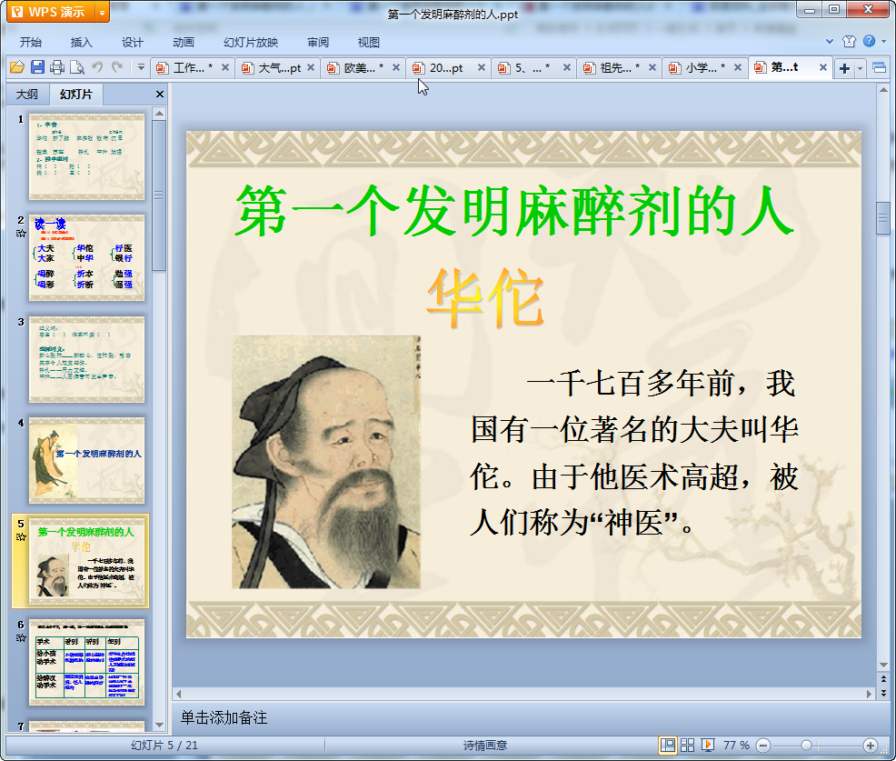Open file with the folder icon
Screen dimensions: 896x761
(17, 67)
